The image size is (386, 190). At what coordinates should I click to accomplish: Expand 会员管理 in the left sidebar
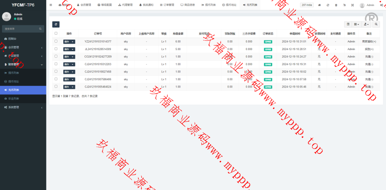23,47
